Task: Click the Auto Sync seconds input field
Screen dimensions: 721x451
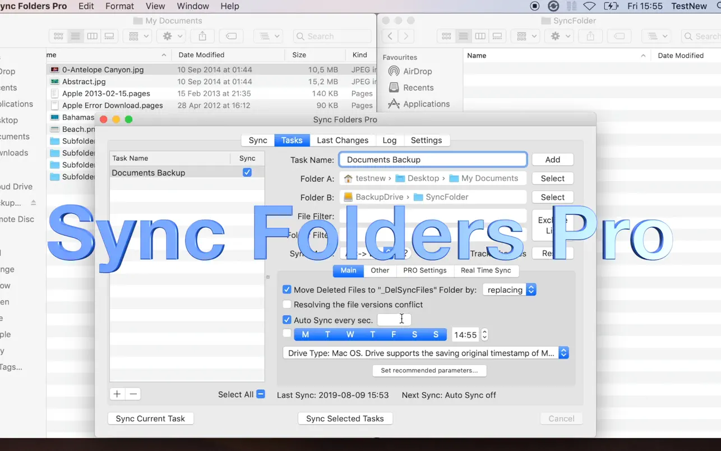Action: click(394, 320)
